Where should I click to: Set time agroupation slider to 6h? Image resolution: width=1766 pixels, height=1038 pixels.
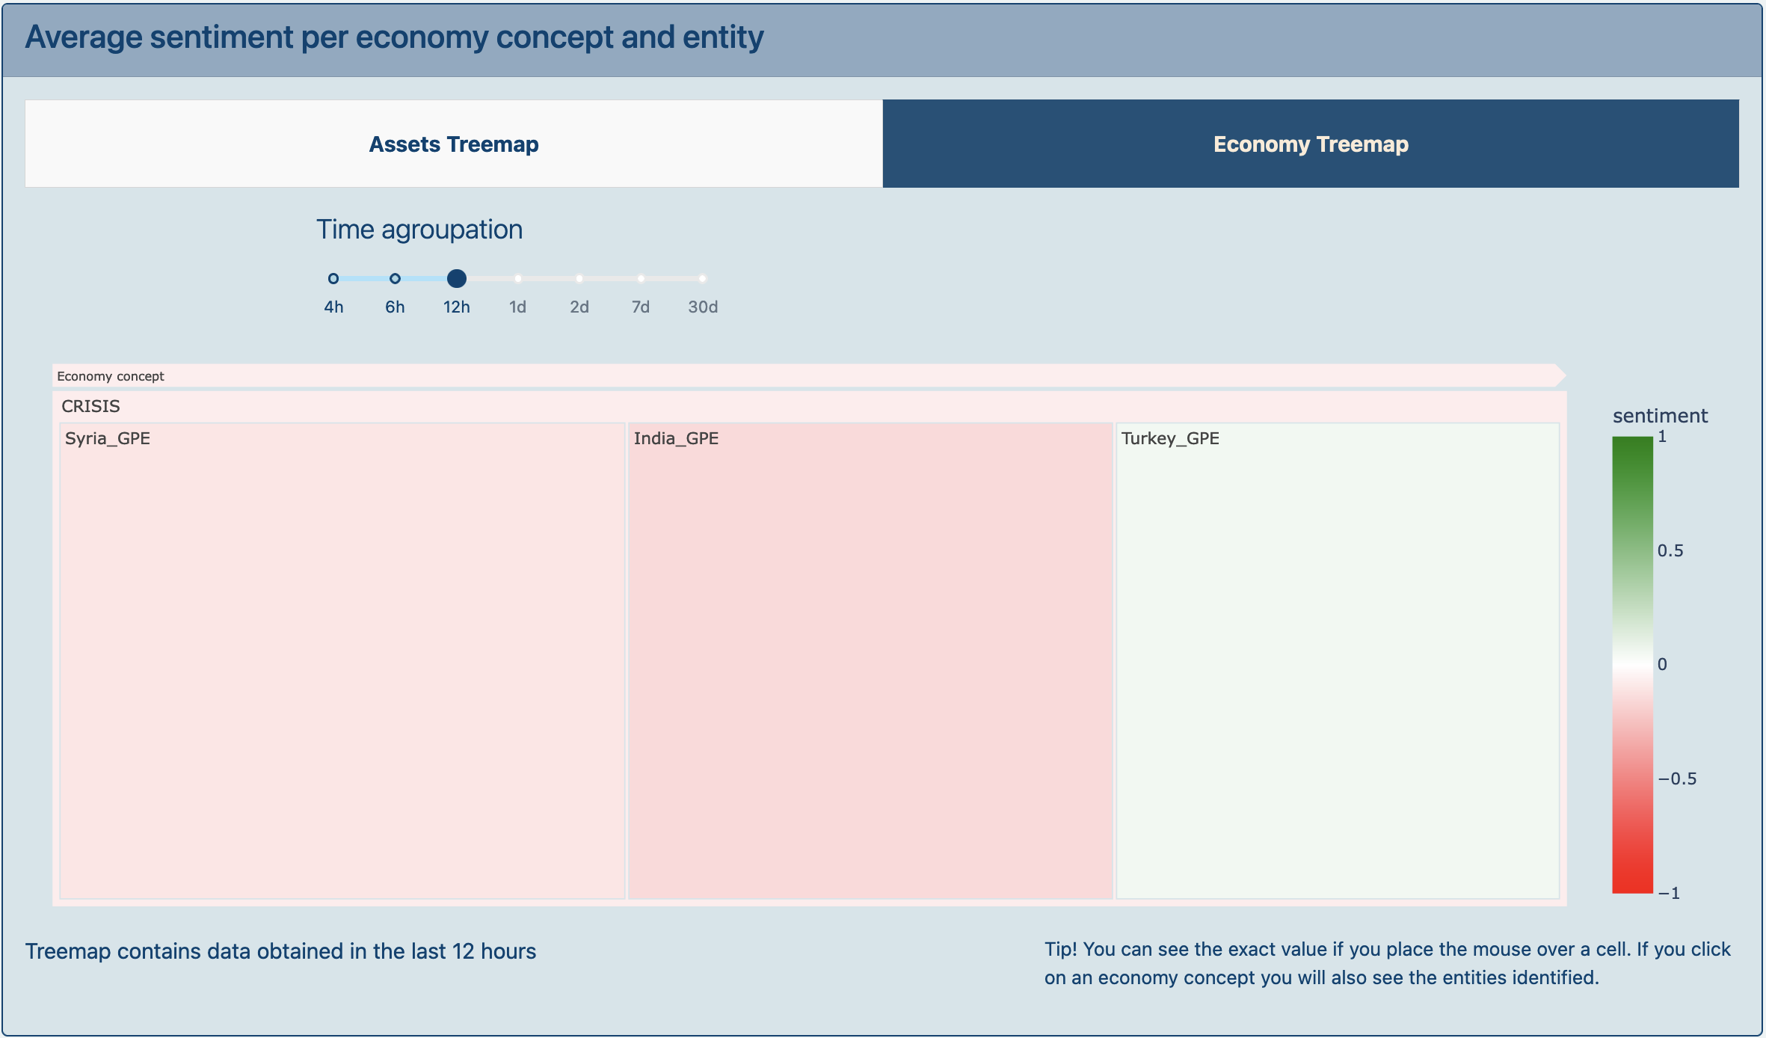click(x=395, y=279)
